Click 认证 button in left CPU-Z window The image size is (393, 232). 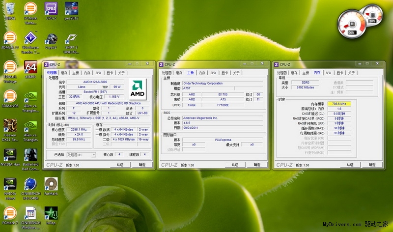point(120,165)
